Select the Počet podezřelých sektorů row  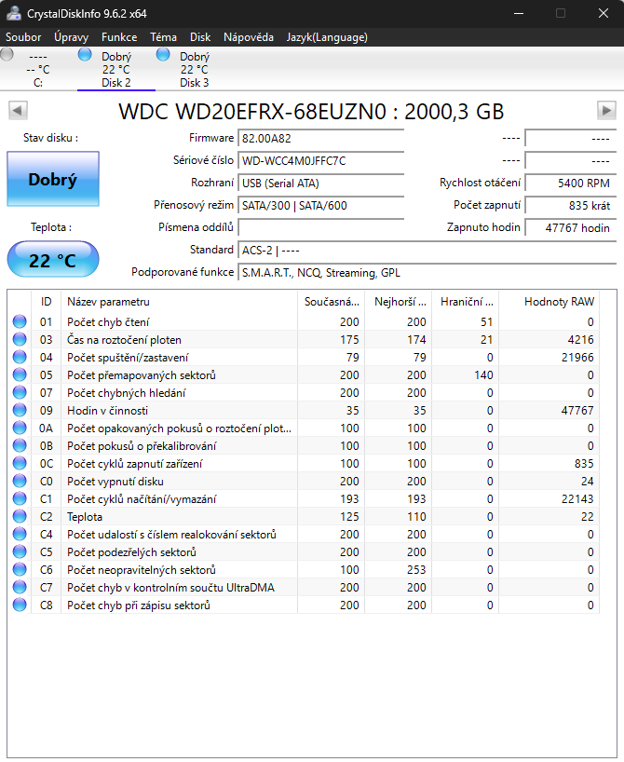[304, 551]
